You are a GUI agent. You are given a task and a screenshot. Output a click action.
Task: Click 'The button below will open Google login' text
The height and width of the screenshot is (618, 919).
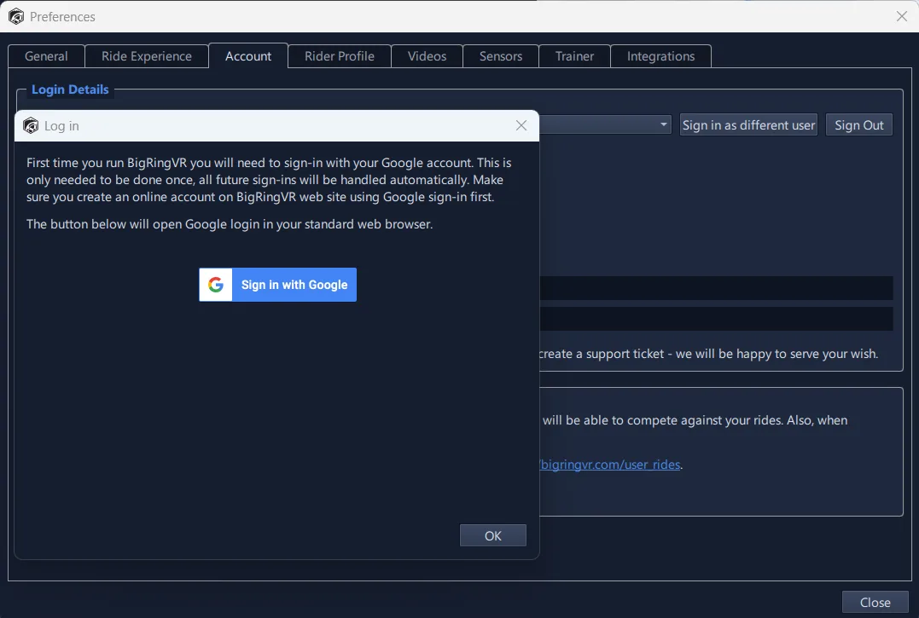[230, 224]
